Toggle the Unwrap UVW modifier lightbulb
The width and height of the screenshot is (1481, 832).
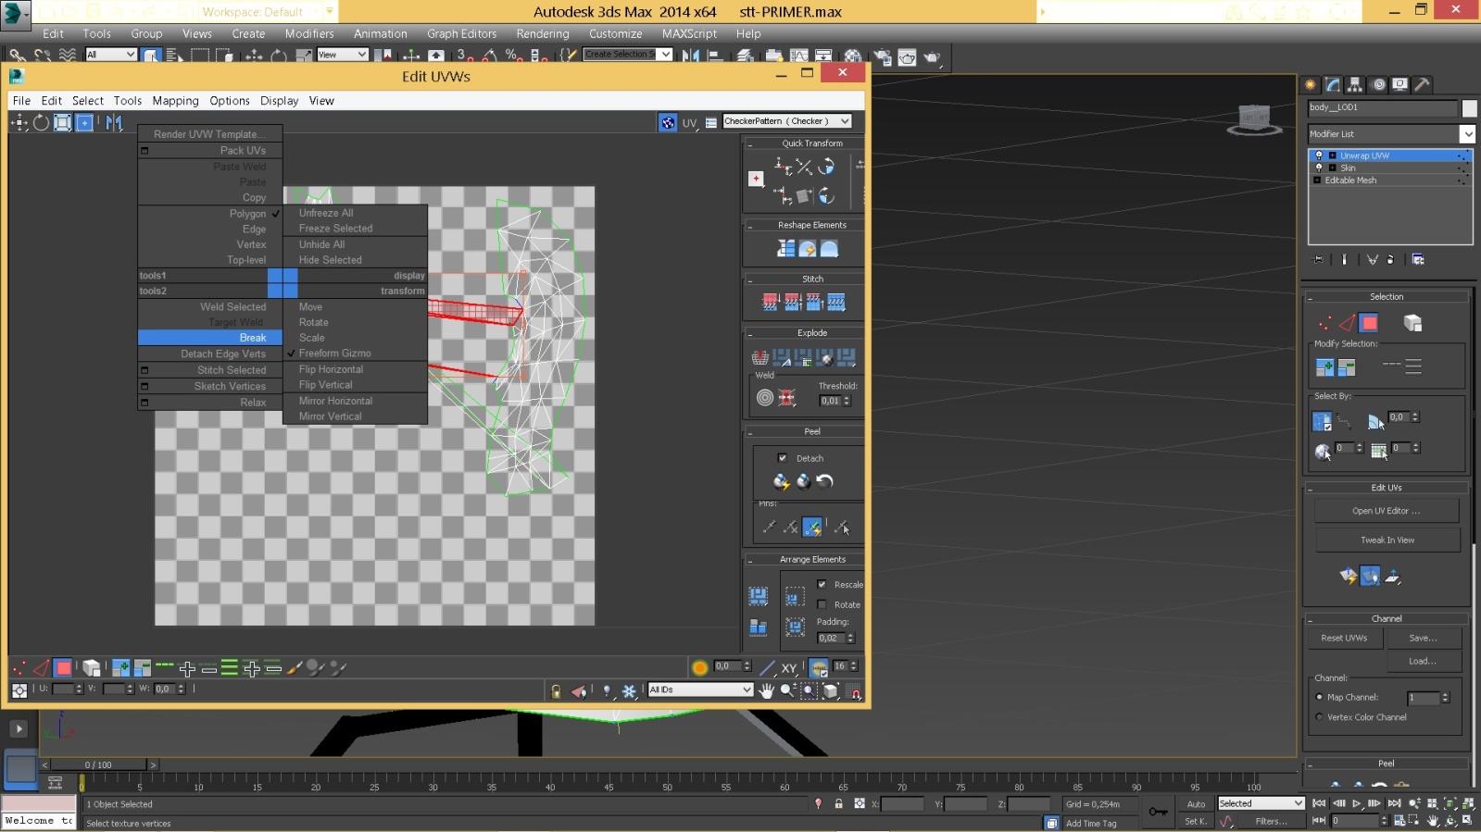[x=1319, y=155]
